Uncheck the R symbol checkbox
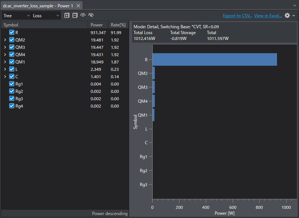 [12, 33]
